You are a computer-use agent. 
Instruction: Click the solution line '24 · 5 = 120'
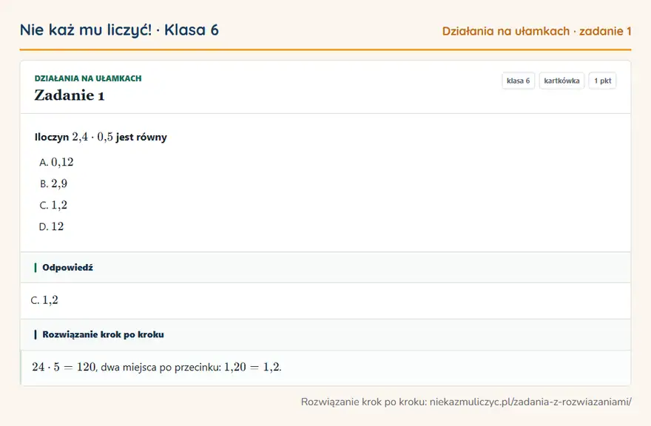pyautogui.click(x=64, y=367)
